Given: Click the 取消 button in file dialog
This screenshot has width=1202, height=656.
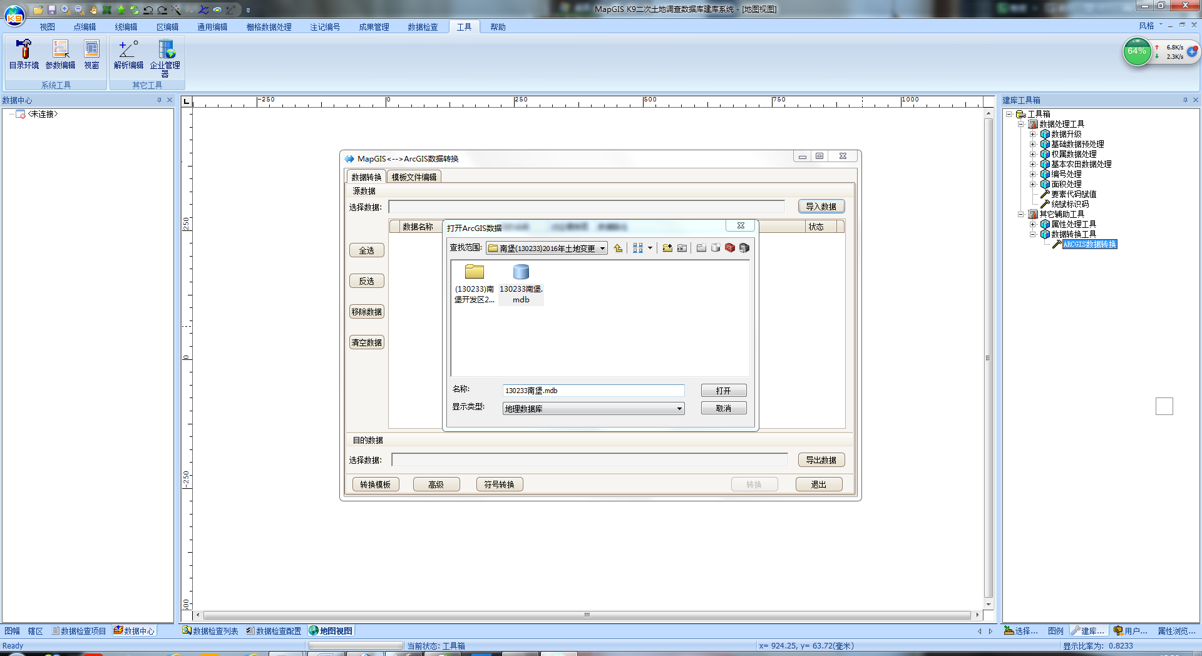Looking at the screenshot, I should click(x=724, y=408).
